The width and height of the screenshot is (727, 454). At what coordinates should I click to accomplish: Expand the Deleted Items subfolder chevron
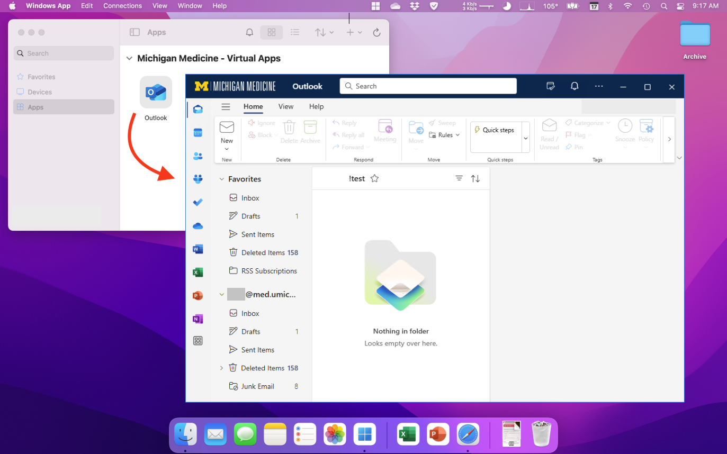(x=222, y=368)
